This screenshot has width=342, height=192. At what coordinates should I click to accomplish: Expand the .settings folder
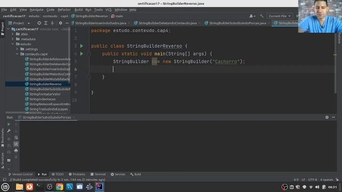click(x=17, y=49)
